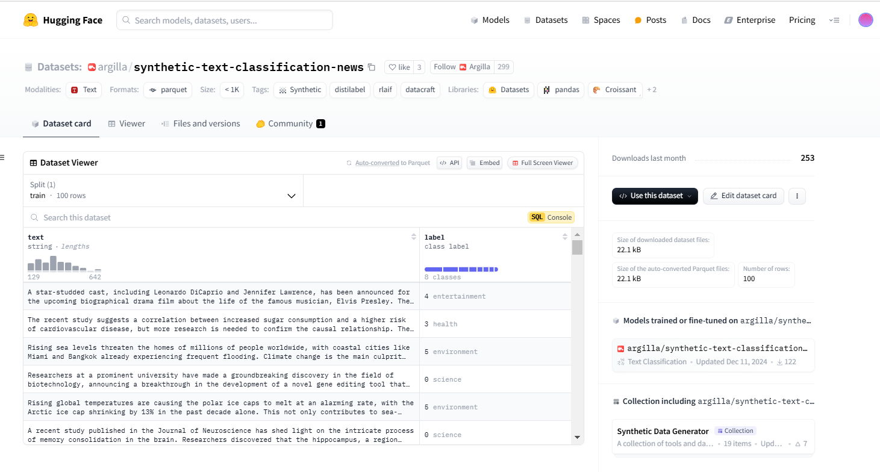Click the table scrollbar down arrow
This screenshot has height=472, width=880.
[x=577, y=437]
